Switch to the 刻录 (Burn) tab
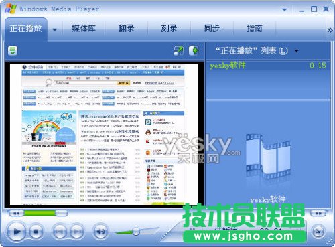335x247 pixels. (169, 29)
